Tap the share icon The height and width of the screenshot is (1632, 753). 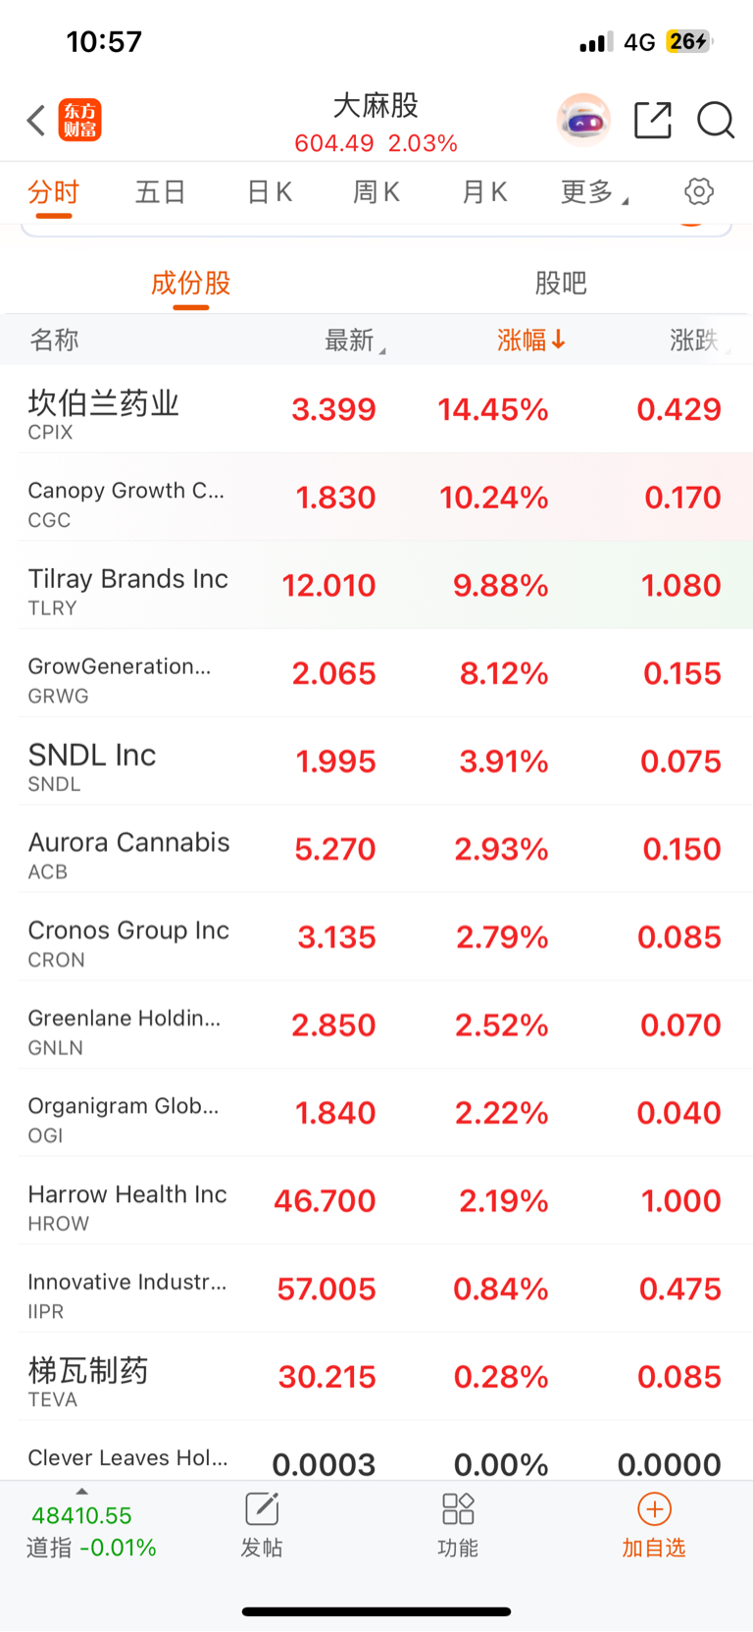tap(653, 120)
